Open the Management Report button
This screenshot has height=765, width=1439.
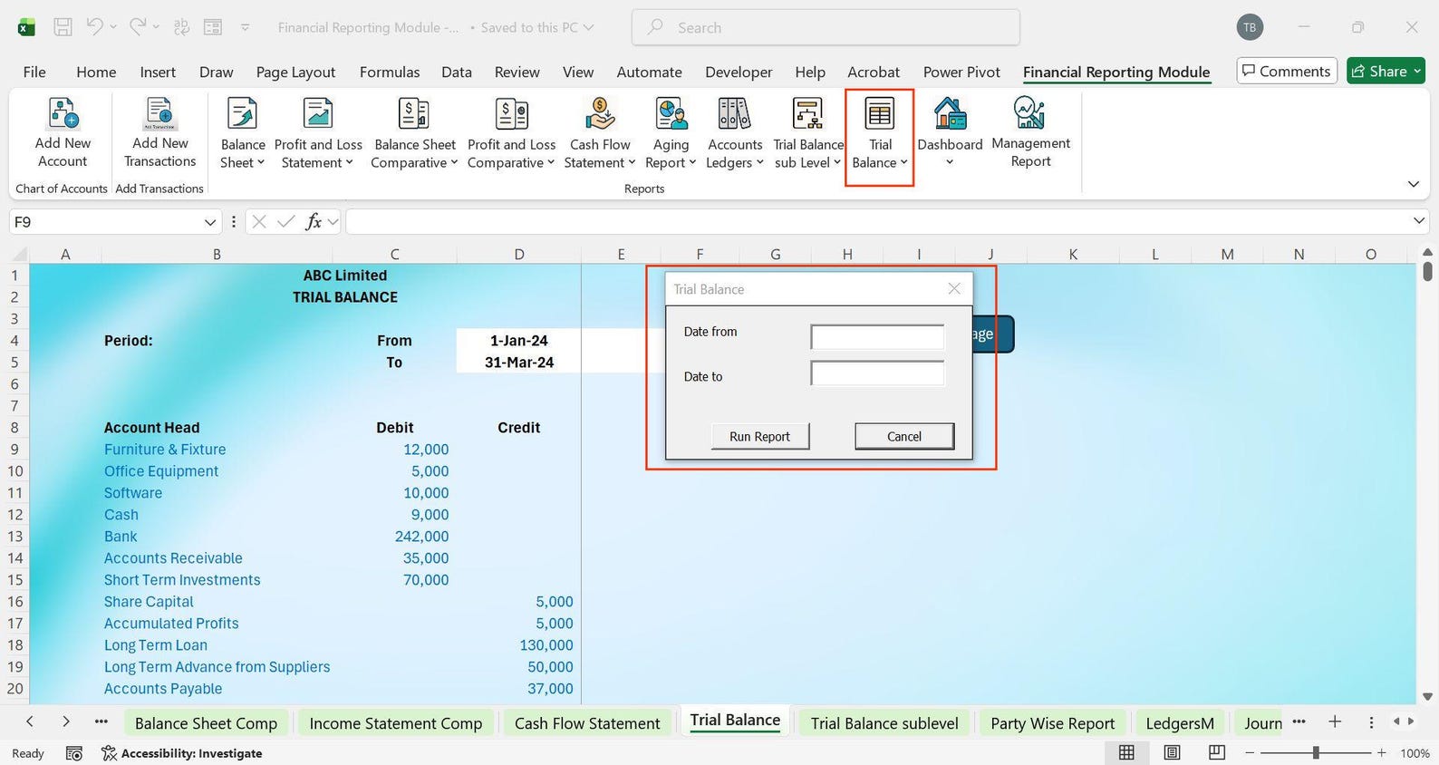[x=1030, y=133]
